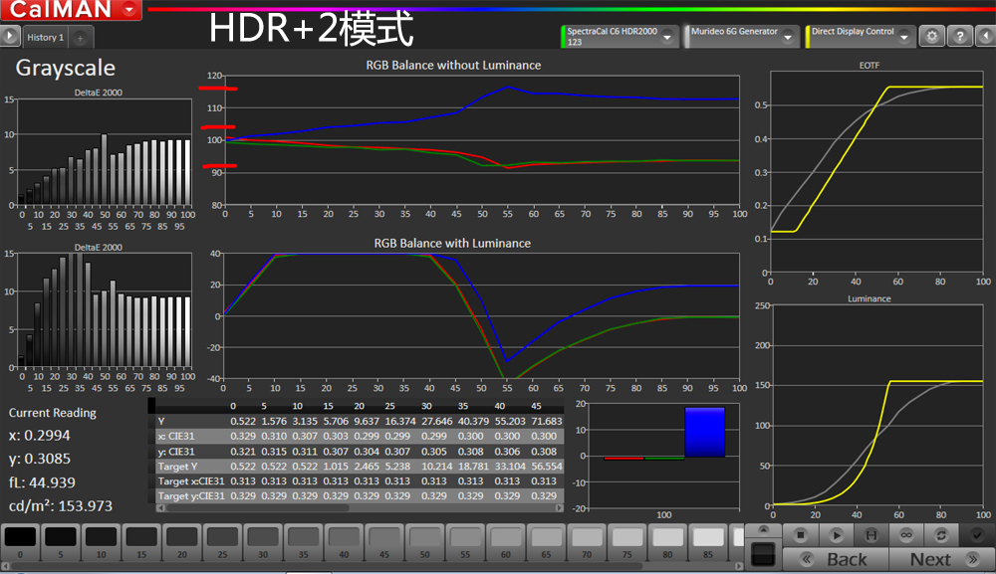Click the Target x:CIE31 row label
Viewport: 996px width, 574px height.
(x=190, y=481)
